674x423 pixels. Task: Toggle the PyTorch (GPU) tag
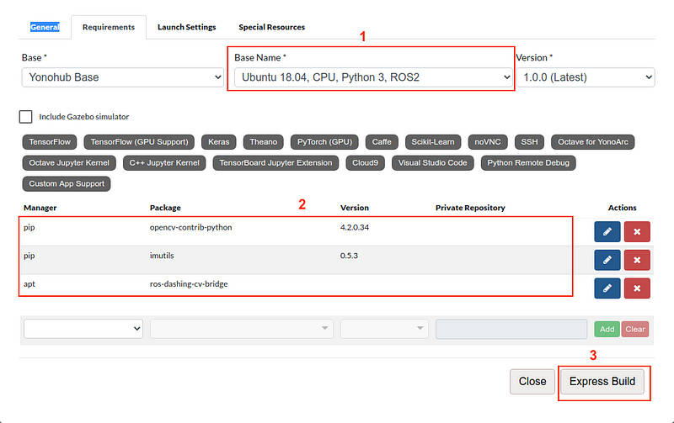(x=324, y=142)
